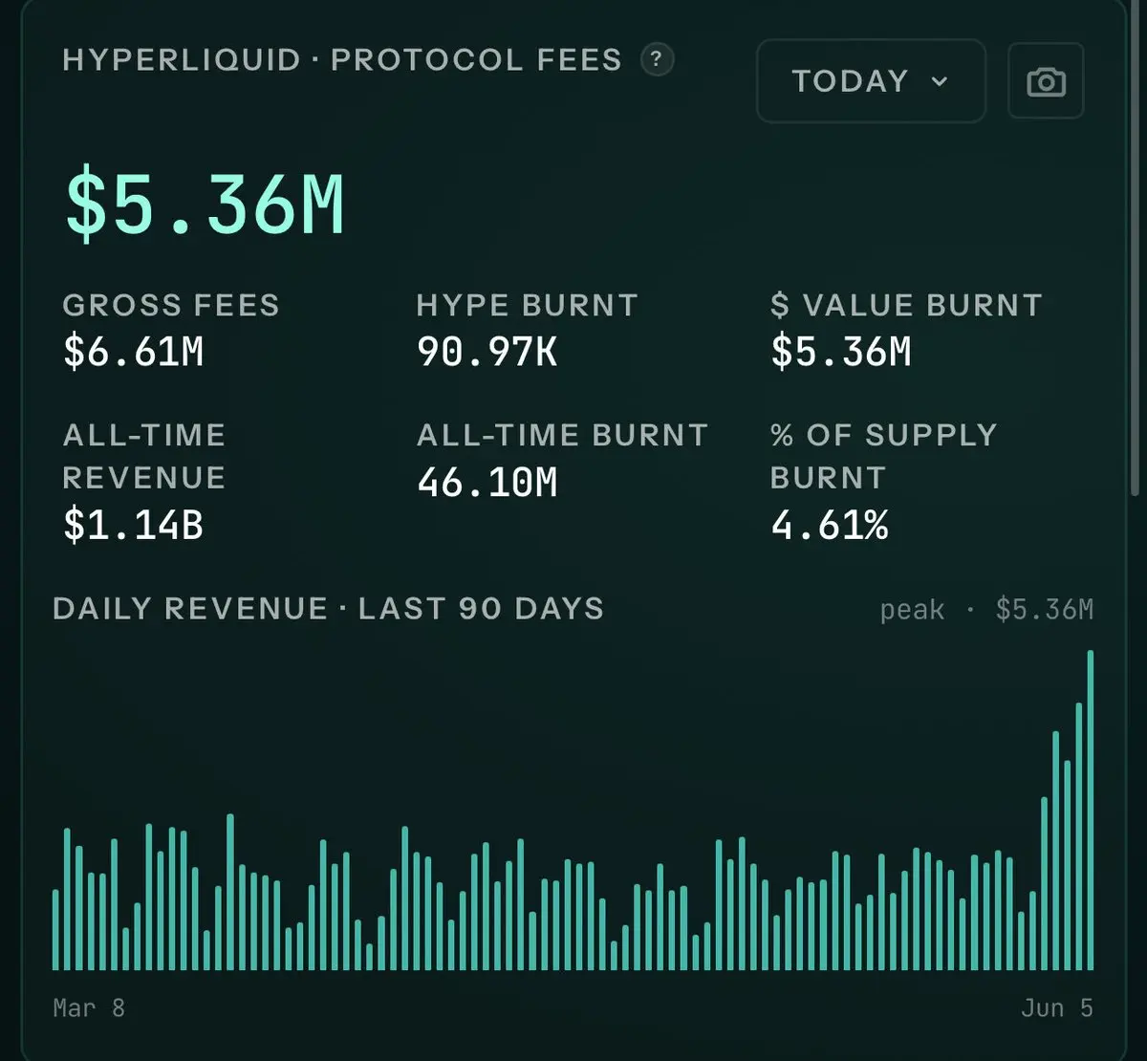
Task: Select the % OF SUPPLY BURNT label
Action: tap(884, 456)
